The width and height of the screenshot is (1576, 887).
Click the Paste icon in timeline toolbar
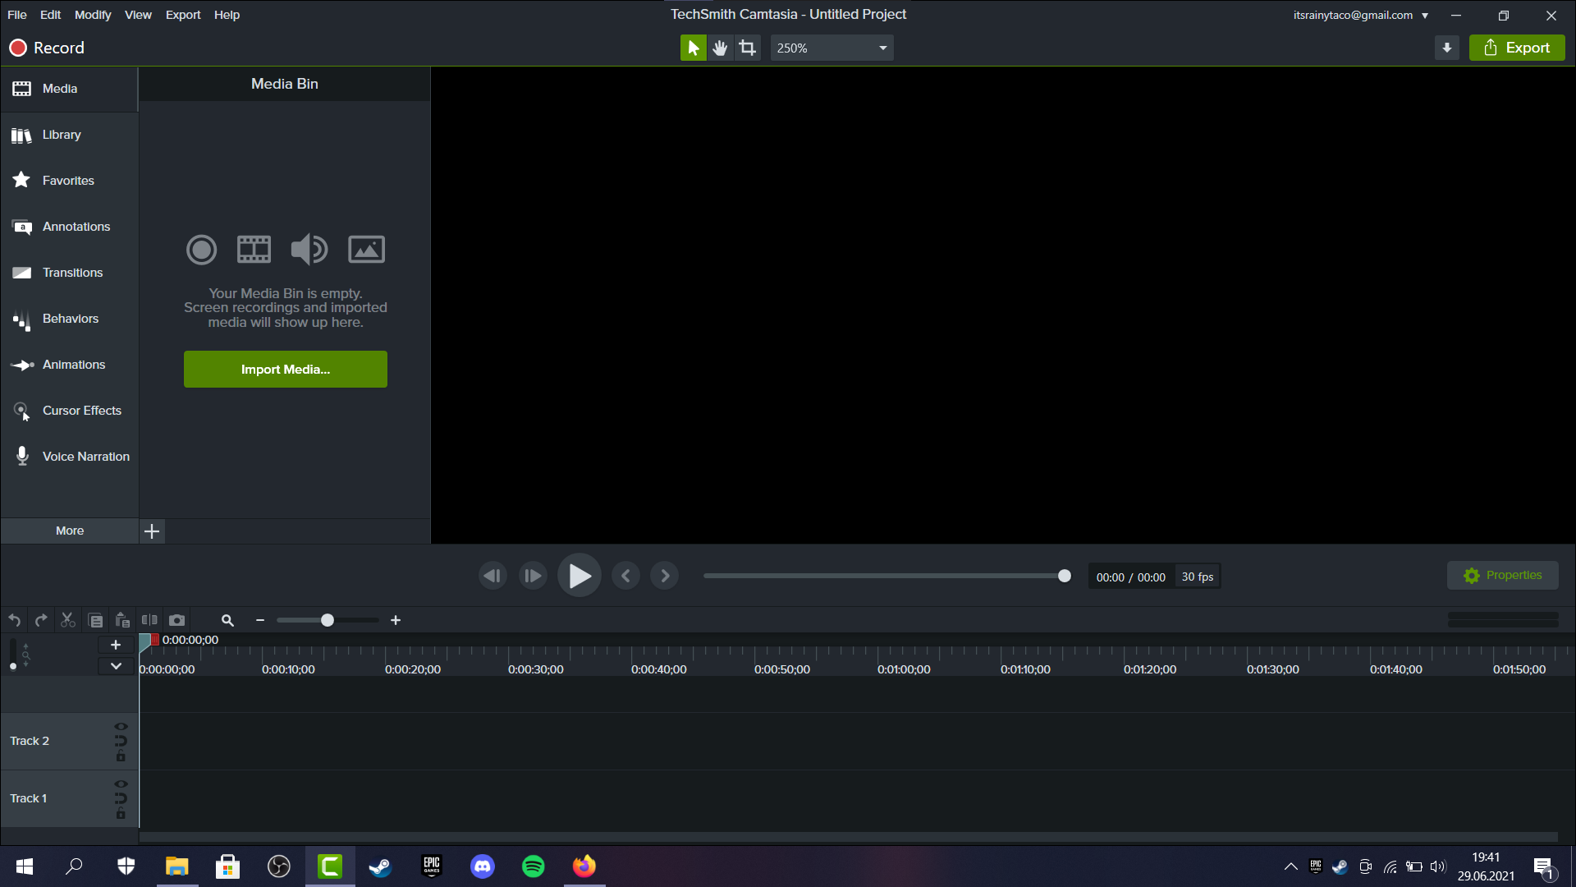point(122,620)
